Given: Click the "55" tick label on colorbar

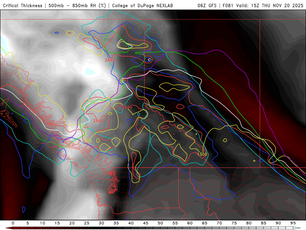Looking at the screenshot, I should coord(175,223).
